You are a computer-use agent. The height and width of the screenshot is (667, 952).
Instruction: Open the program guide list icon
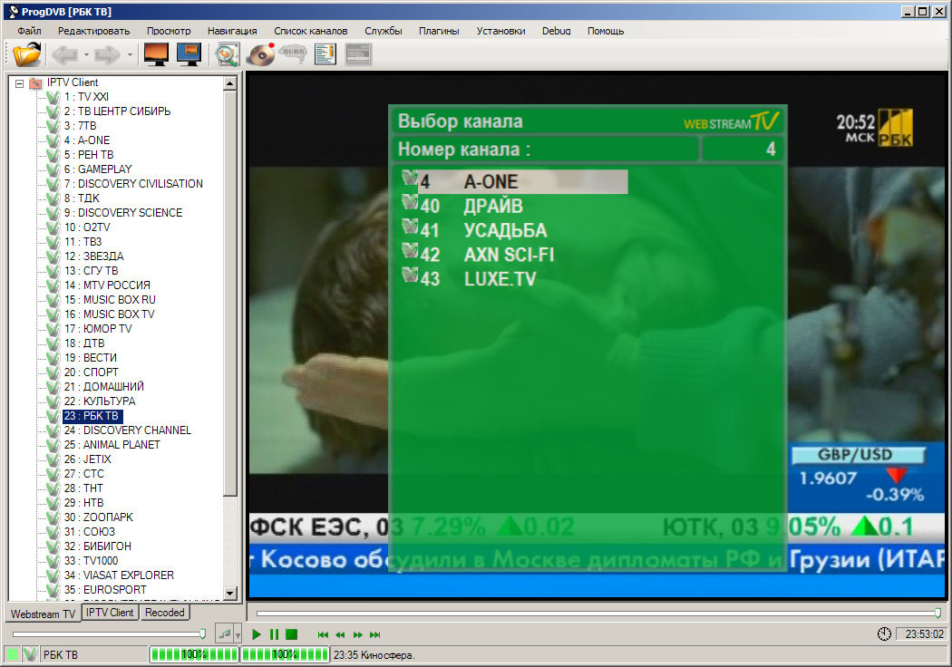(x=325, y=54)
